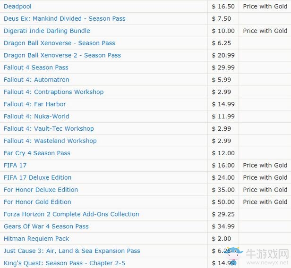
Task: Open For Honor Gold Edition link
Action: 37,202
